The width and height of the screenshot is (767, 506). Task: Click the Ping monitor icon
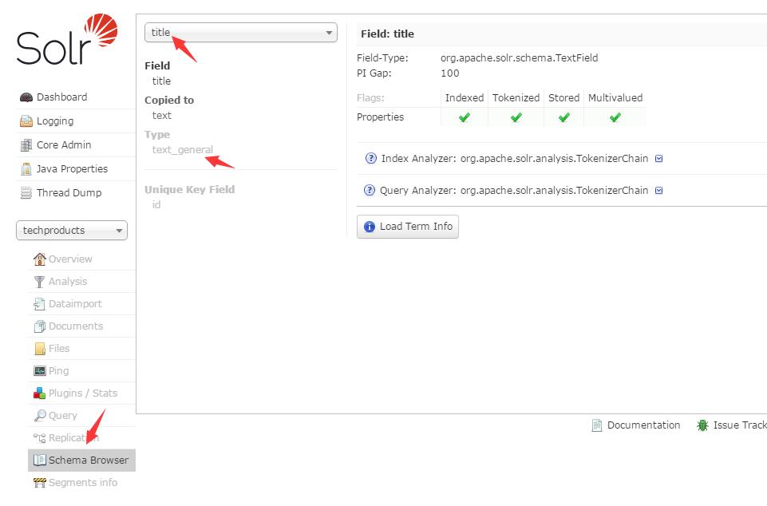click(x=40, y=371)
